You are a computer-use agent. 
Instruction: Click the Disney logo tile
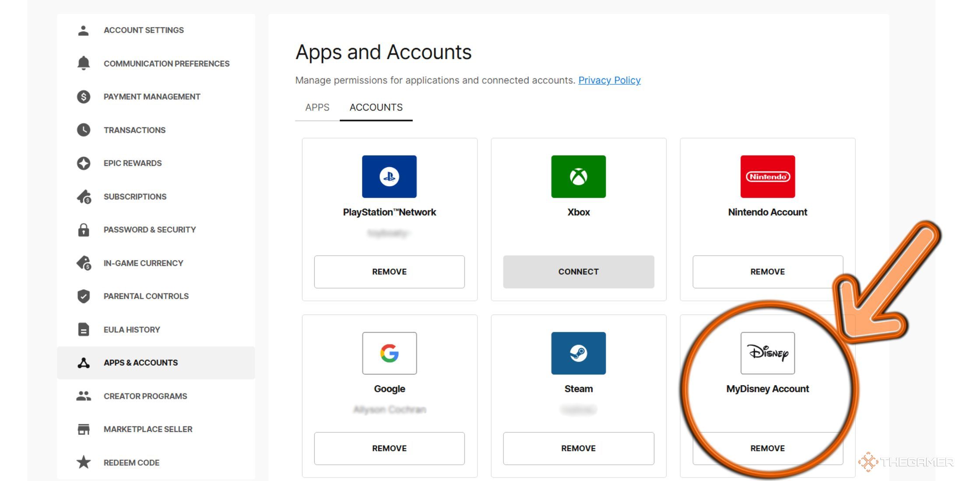[767, 353]
